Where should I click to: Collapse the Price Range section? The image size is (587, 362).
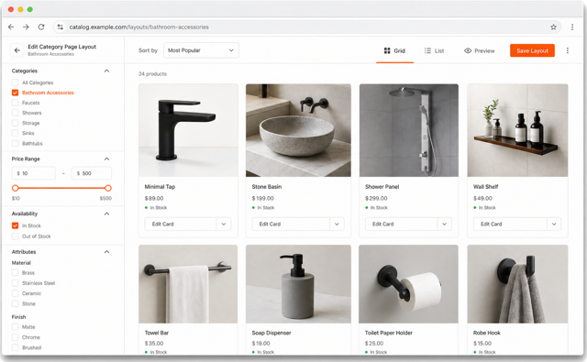click(x=106, y=159)
